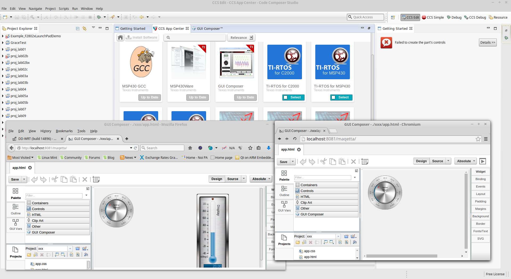Open the Chromium hamburger menu
The image size is (511, 279).
(x=486, y=139)
